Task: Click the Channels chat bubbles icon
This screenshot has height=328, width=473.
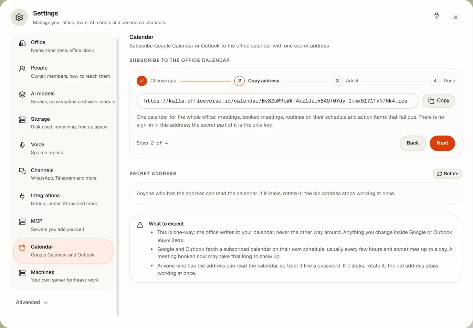Action: [x=22, y=171]
